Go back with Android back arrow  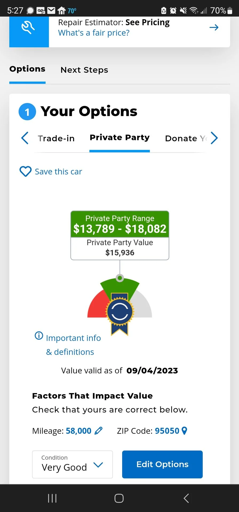[186, 498]
